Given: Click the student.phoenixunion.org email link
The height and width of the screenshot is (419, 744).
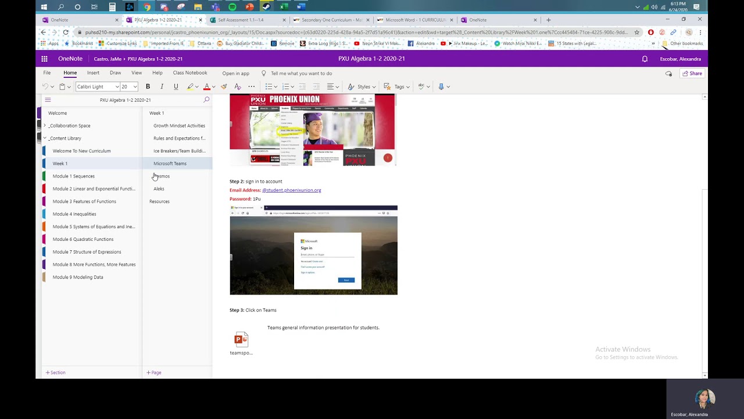Looking at the screenshot, I should click(291, 190).
